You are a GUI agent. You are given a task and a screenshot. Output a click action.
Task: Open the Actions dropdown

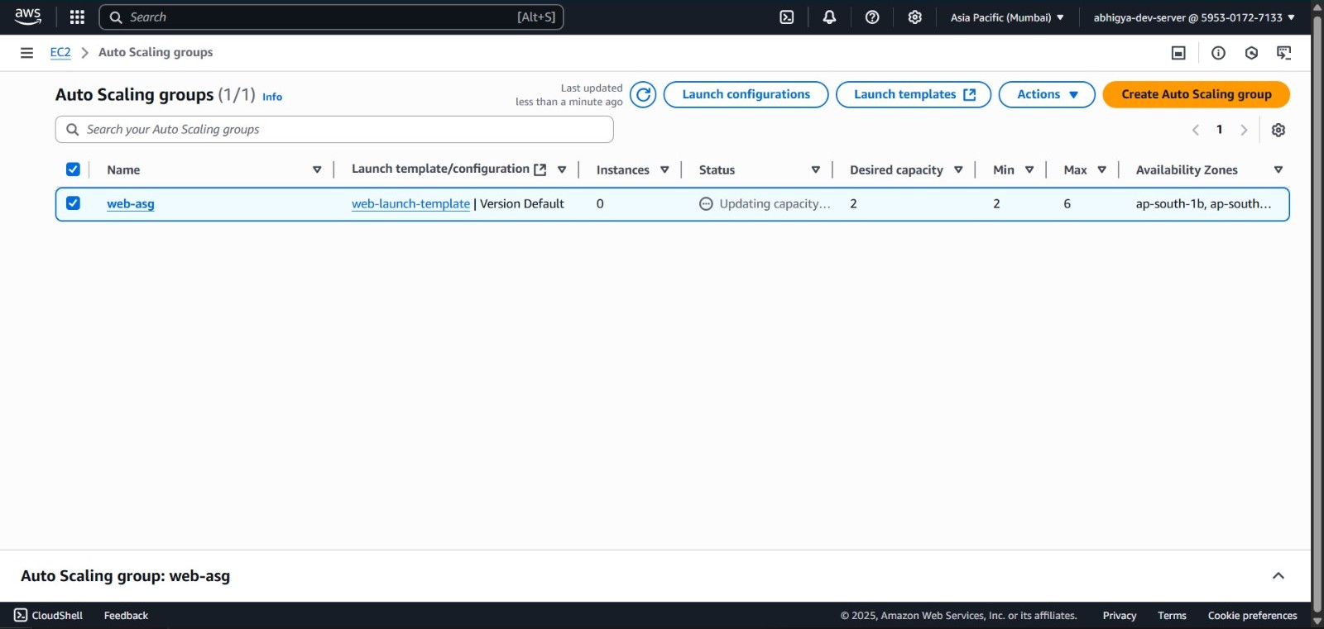tap(1047, 94)
